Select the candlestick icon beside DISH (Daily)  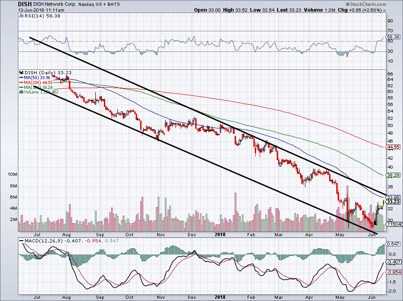21,72
